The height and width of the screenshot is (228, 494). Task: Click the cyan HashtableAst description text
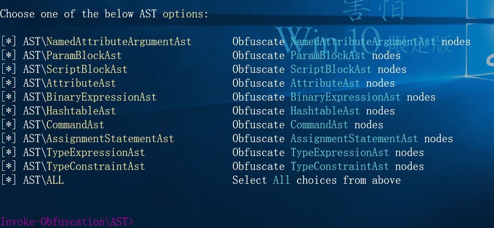(x=325, y=111)
